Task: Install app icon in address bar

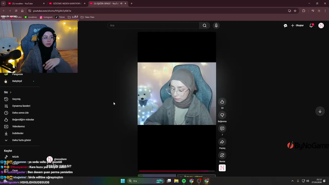Action: click(x=289, y=11)
